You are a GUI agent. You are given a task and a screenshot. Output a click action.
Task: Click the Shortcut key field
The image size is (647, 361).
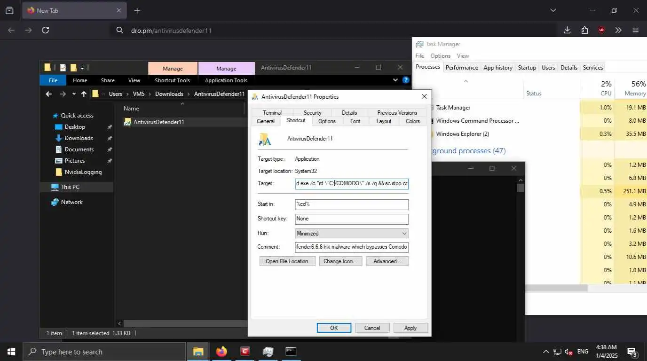pos(352,219)
